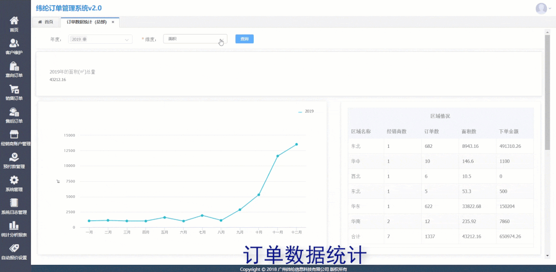Click the 面积数 column header
Viewport: 556px width, 272px height.
pyautogui.click(x=469, y=131)
